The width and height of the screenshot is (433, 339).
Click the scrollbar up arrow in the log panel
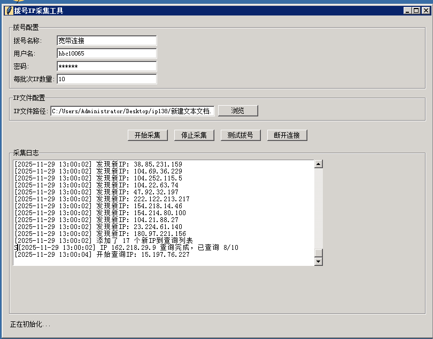click(319, 163)
